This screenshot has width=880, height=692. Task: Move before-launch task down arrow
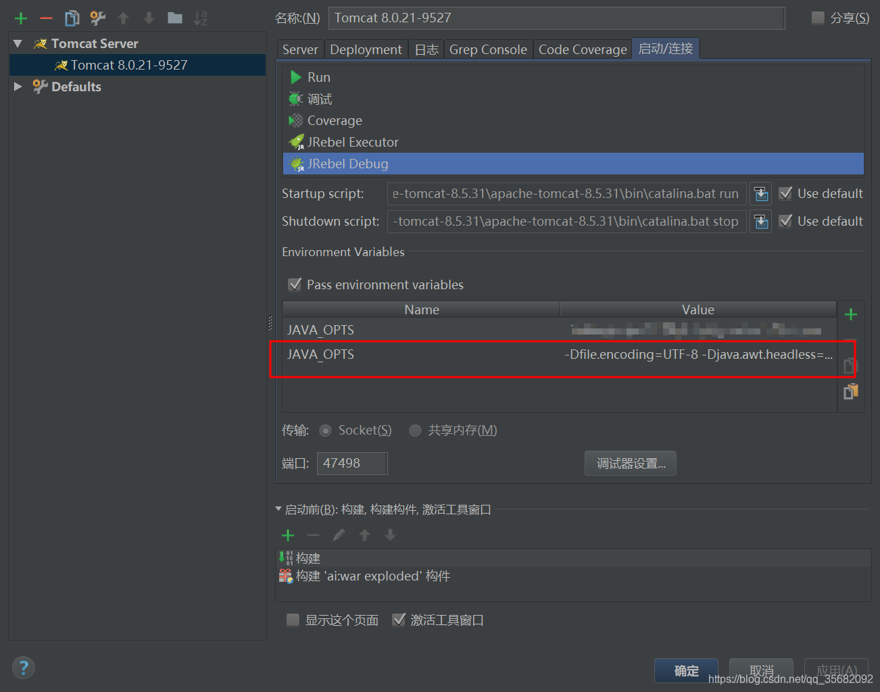(390, 535)
